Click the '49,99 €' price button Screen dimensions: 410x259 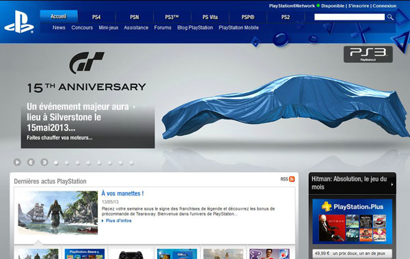coord(352,254)
